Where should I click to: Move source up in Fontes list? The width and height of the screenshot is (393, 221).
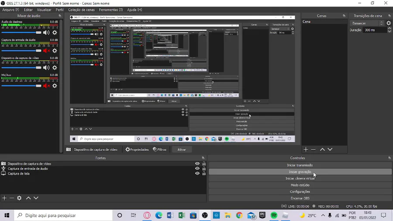[x=28, y=198]
